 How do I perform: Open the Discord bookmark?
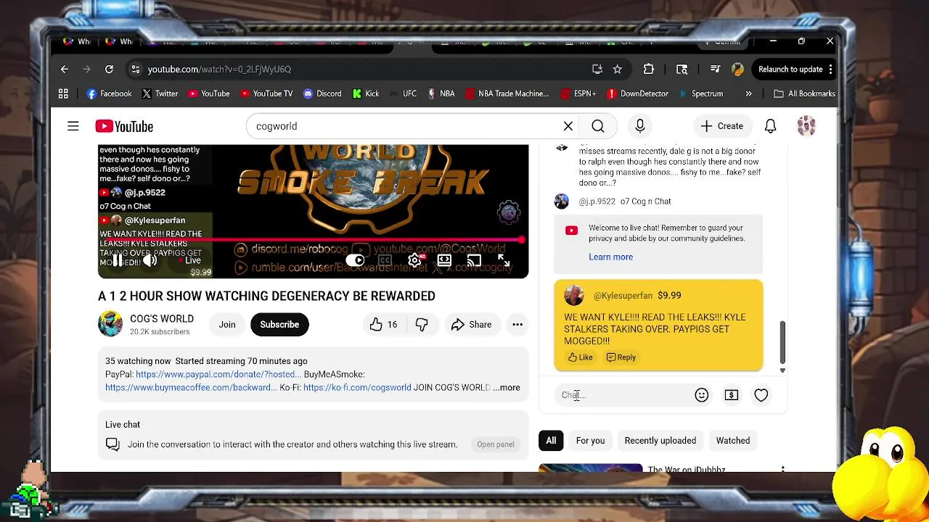click(x=322, y=94)
